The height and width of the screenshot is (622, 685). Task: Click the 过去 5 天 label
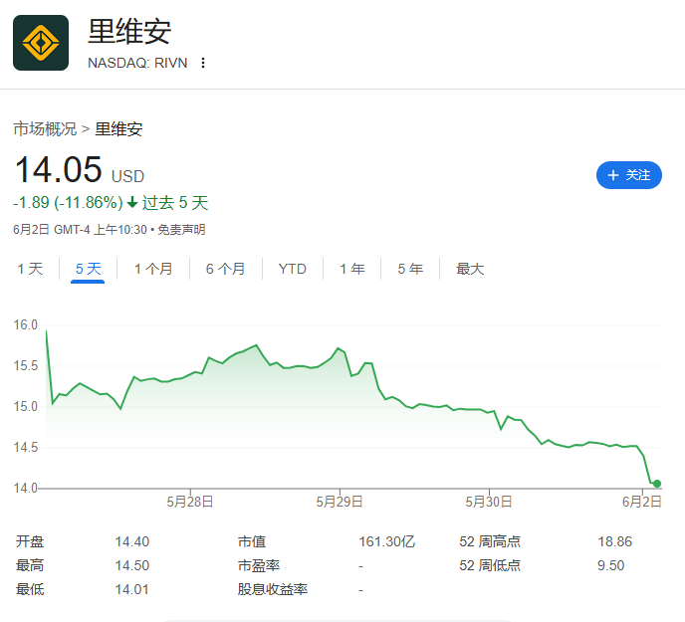175,203
